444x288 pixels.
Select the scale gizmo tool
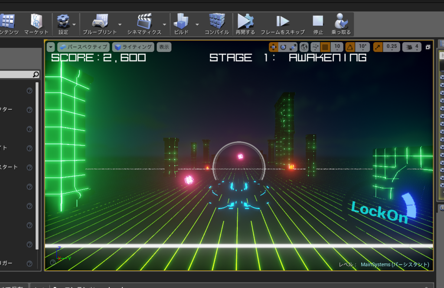293,47
